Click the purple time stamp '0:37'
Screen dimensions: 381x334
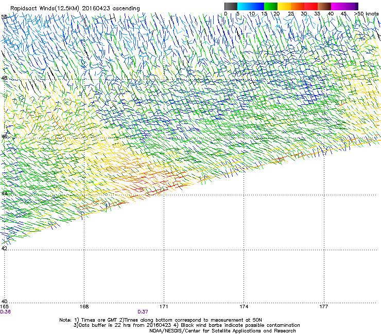[x=143, y=312]
